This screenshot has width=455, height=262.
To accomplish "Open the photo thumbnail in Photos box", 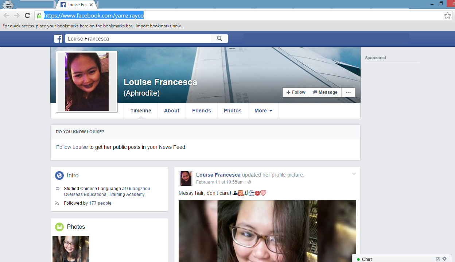I will [x=71, y=249].
